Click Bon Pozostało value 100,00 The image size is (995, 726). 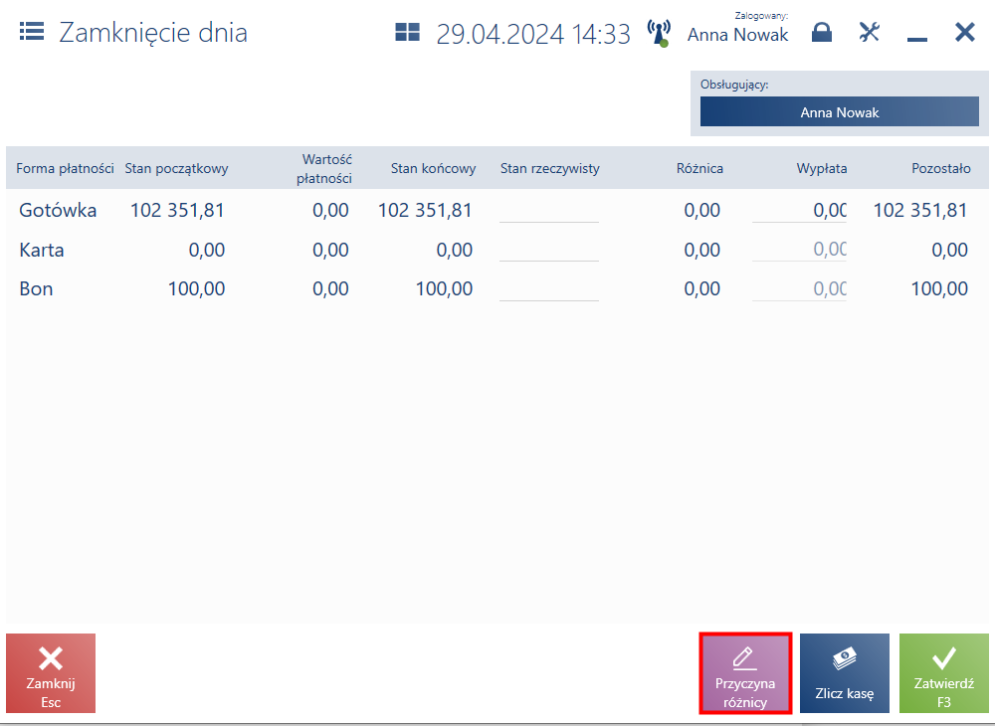coord(939,289)
